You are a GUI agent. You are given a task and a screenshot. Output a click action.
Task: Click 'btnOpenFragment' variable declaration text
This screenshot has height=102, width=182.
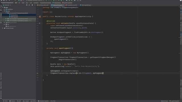pos(64,32)
